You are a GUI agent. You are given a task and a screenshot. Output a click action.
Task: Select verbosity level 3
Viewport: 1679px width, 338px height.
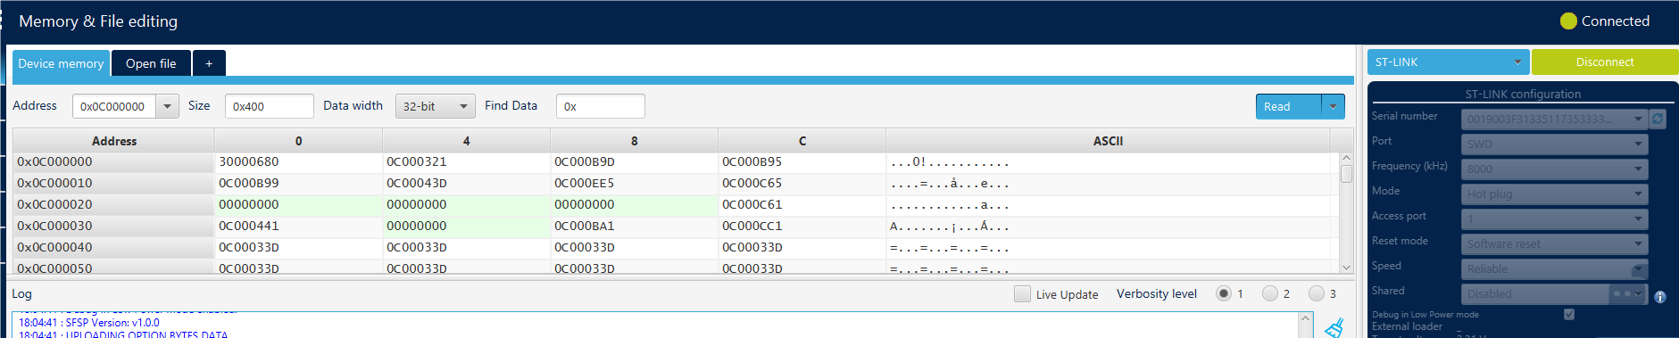(1317, 293)
